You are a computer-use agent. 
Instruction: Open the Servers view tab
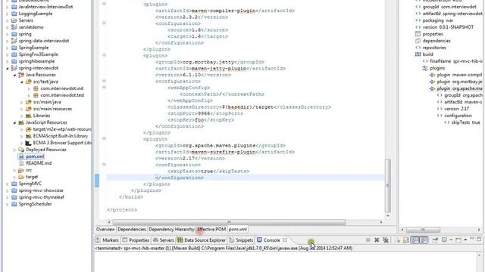pos(164,240)
